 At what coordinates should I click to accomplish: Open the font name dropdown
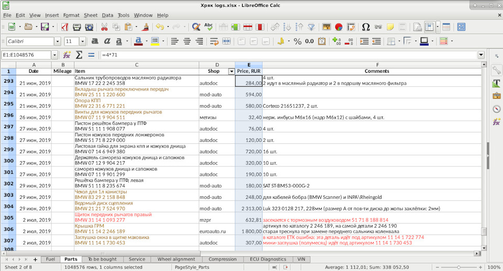tap(58, 41)
